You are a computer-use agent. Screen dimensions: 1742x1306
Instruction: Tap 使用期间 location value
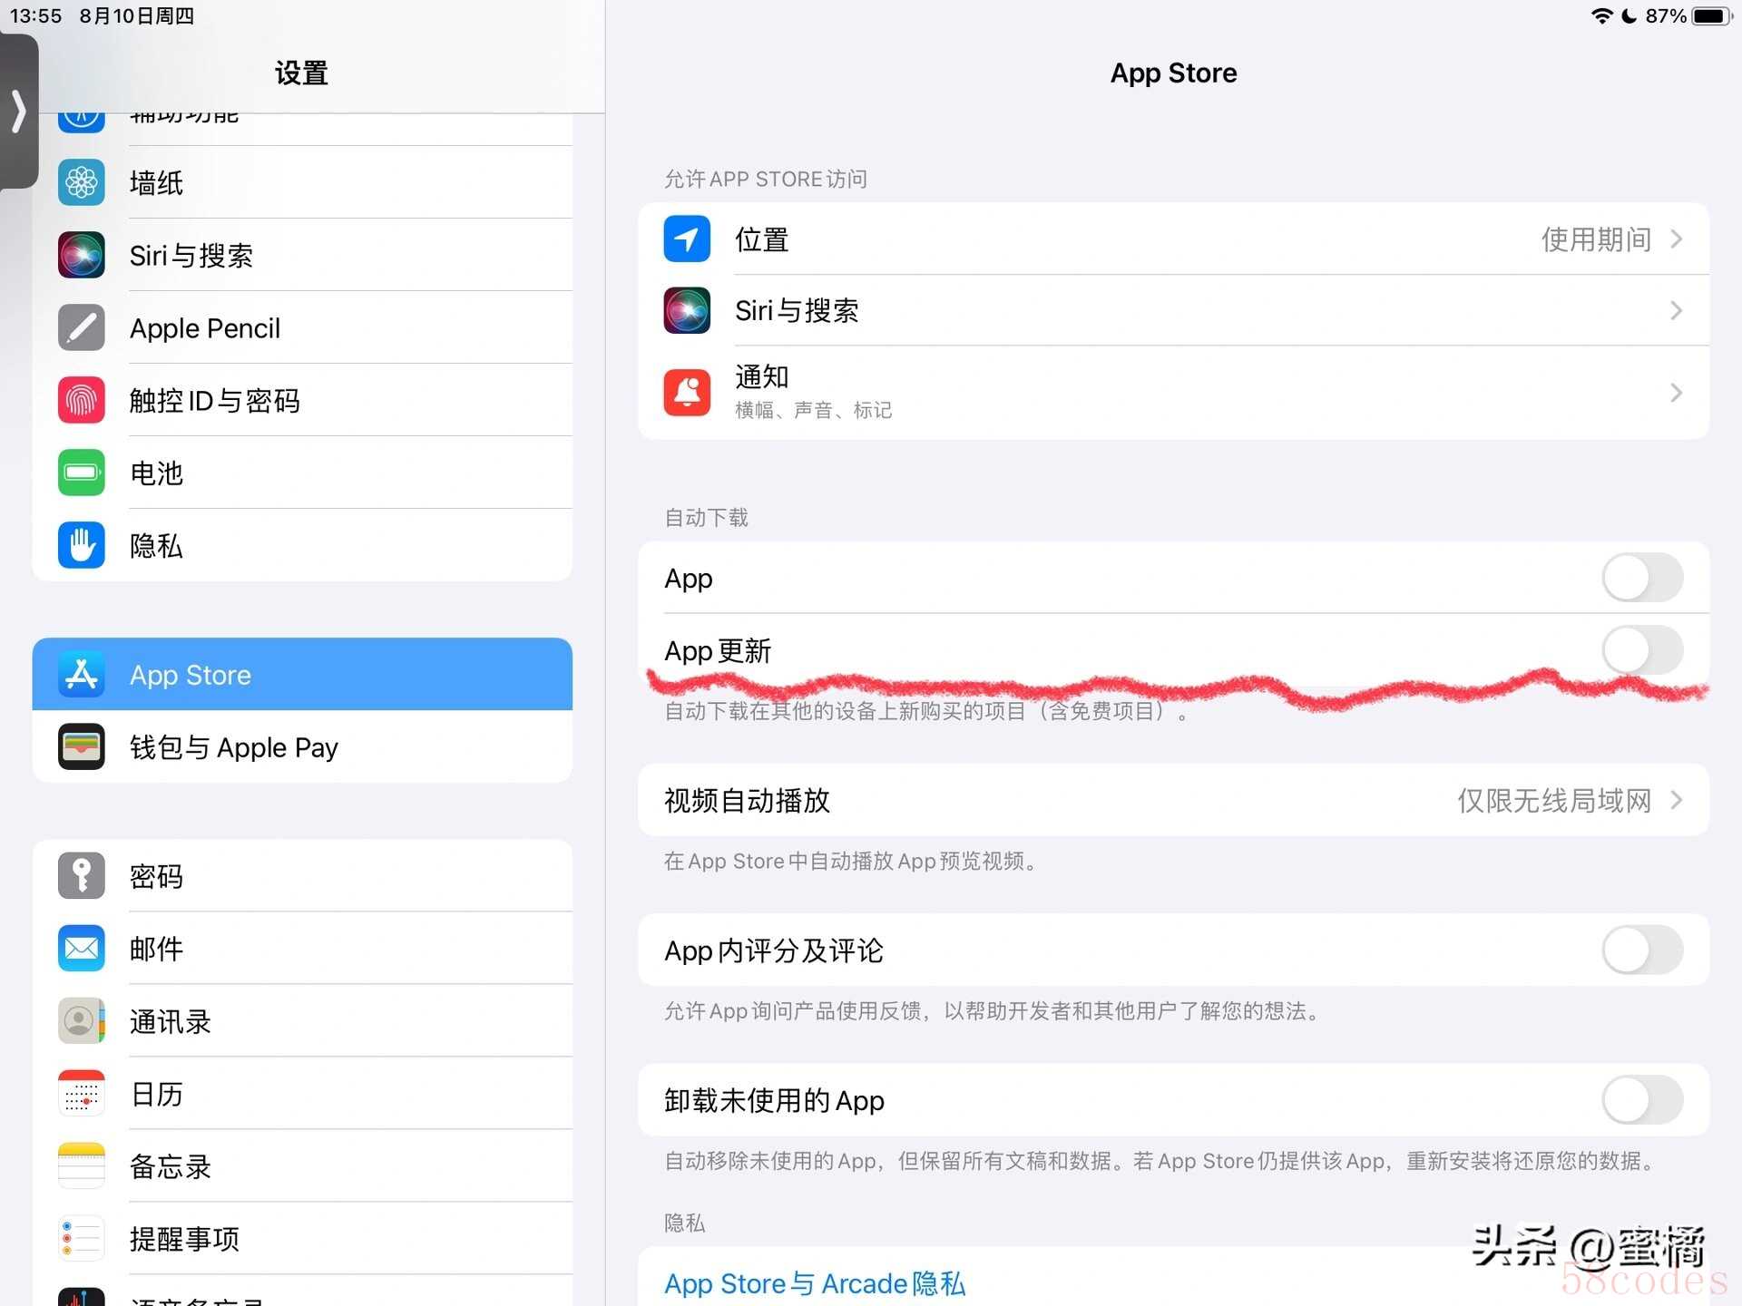[1596, 239]
